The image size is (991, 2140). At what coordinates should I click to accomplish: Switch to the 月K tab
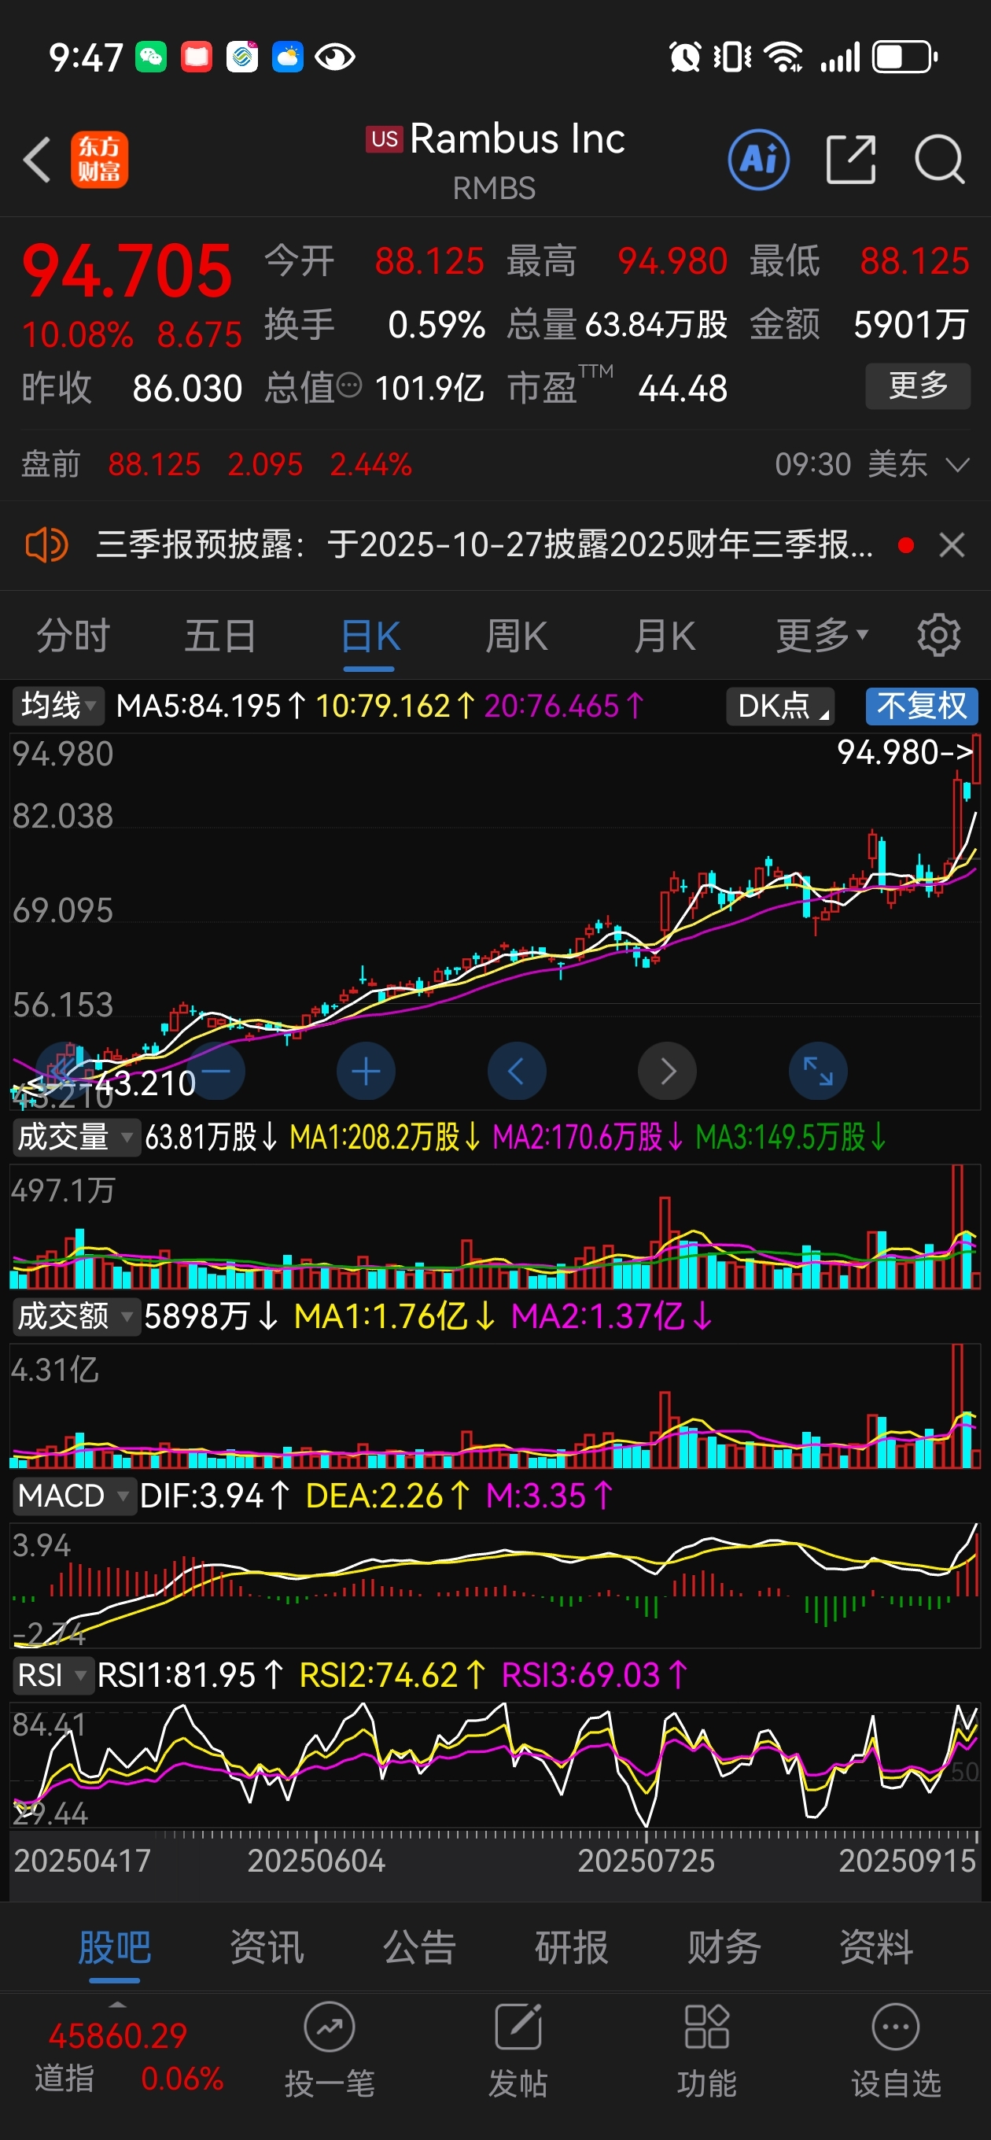(664, 636)
